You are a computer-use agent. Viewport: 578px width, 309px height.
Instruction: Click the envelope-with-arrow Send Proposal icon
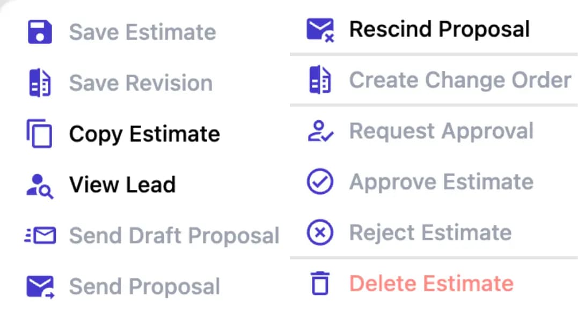tap(39, 285)
